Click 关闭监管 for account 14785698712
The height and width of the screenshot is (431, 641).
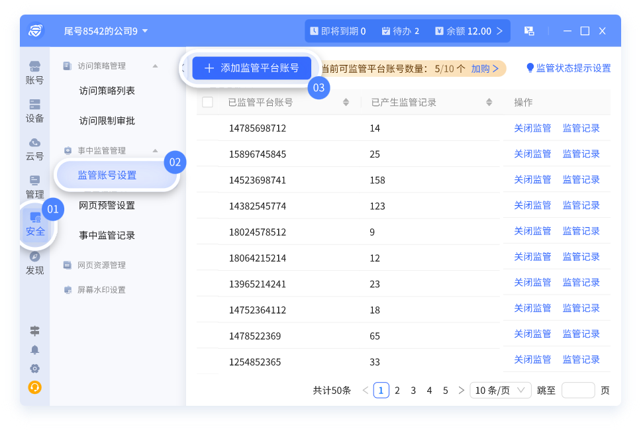tap(532, 128)
